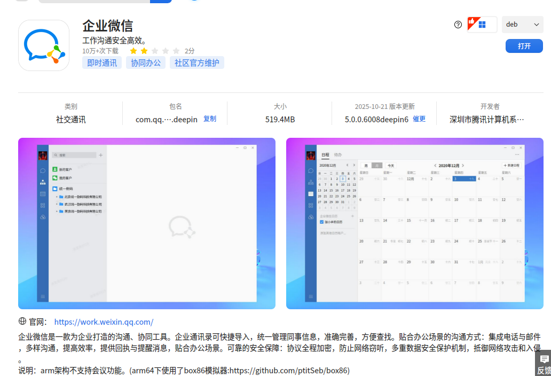Click the 企业微信 app title
This screenshot has height=376, width=551.
[107, 26]
